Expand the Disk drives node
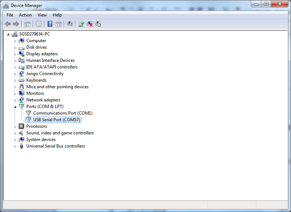The image size is (291, 212). pyautogui.click(x=15, y=48)
